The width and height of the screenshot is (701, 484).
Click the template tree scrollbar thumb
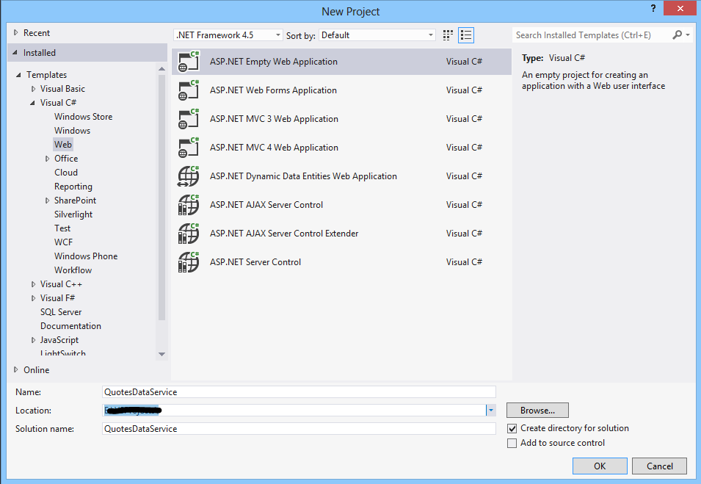click(x=161, y=198)
